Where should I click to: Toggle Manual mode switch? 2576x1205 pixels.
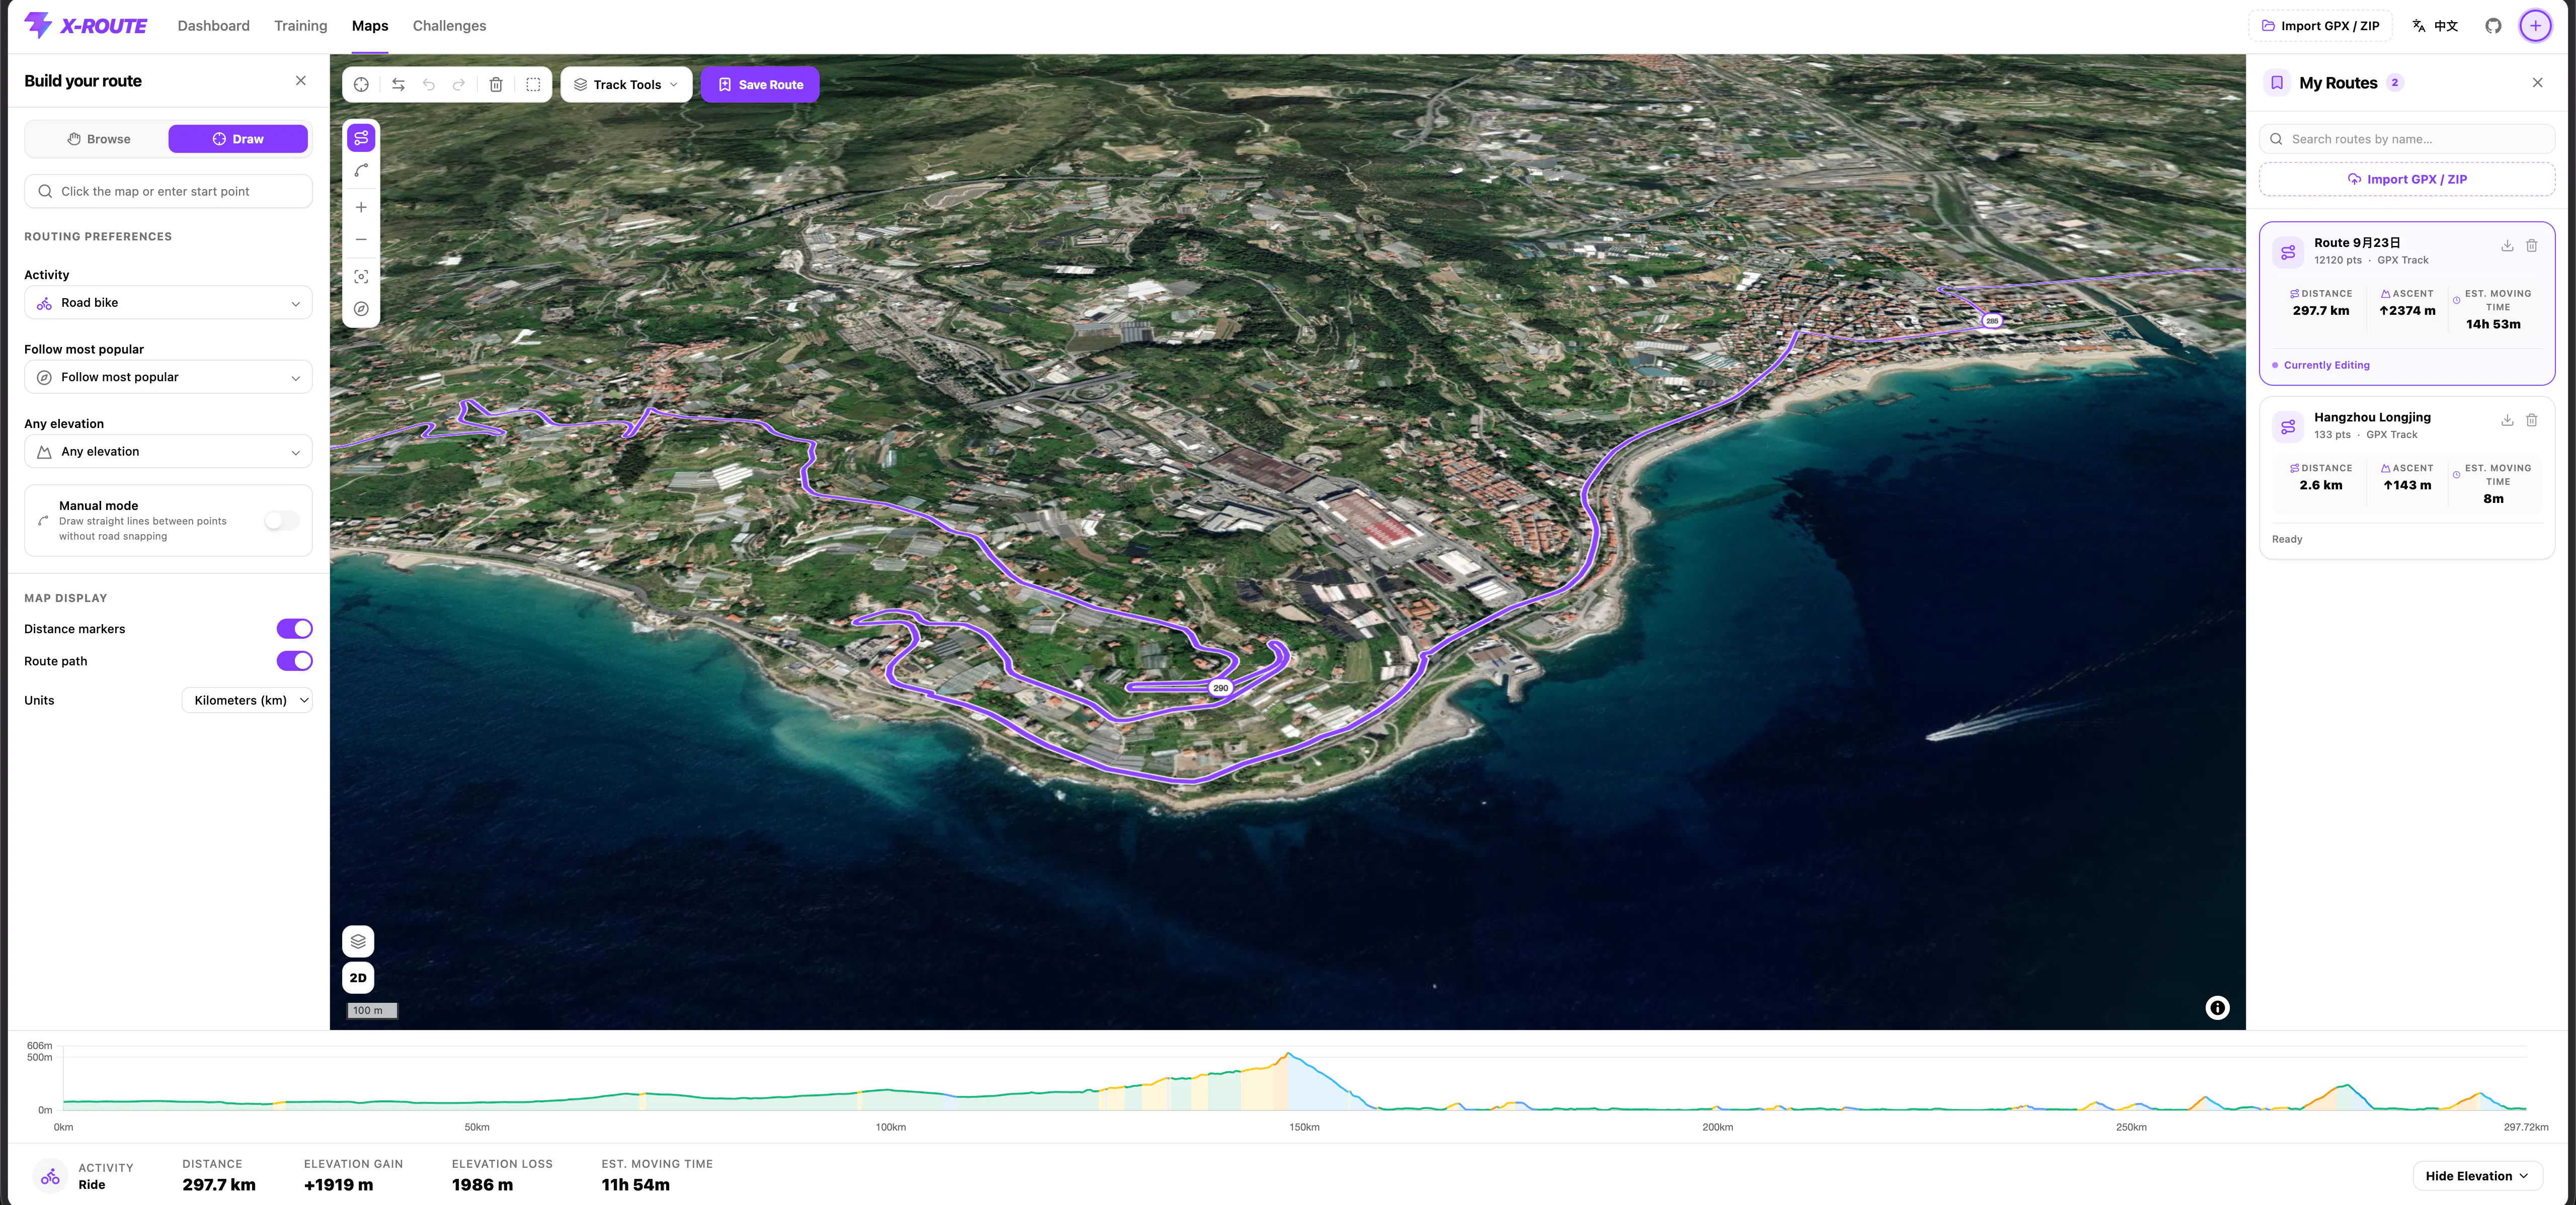click(x=281, y=520)
